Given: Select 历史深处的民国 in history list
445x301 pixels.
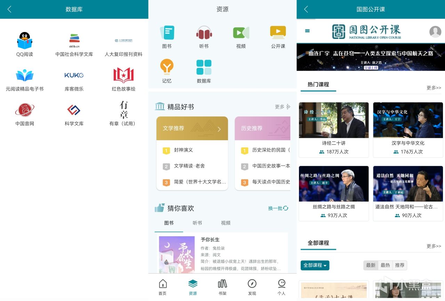Looking at the screenshot, I should pyautogui.click(x=271, y=150).
